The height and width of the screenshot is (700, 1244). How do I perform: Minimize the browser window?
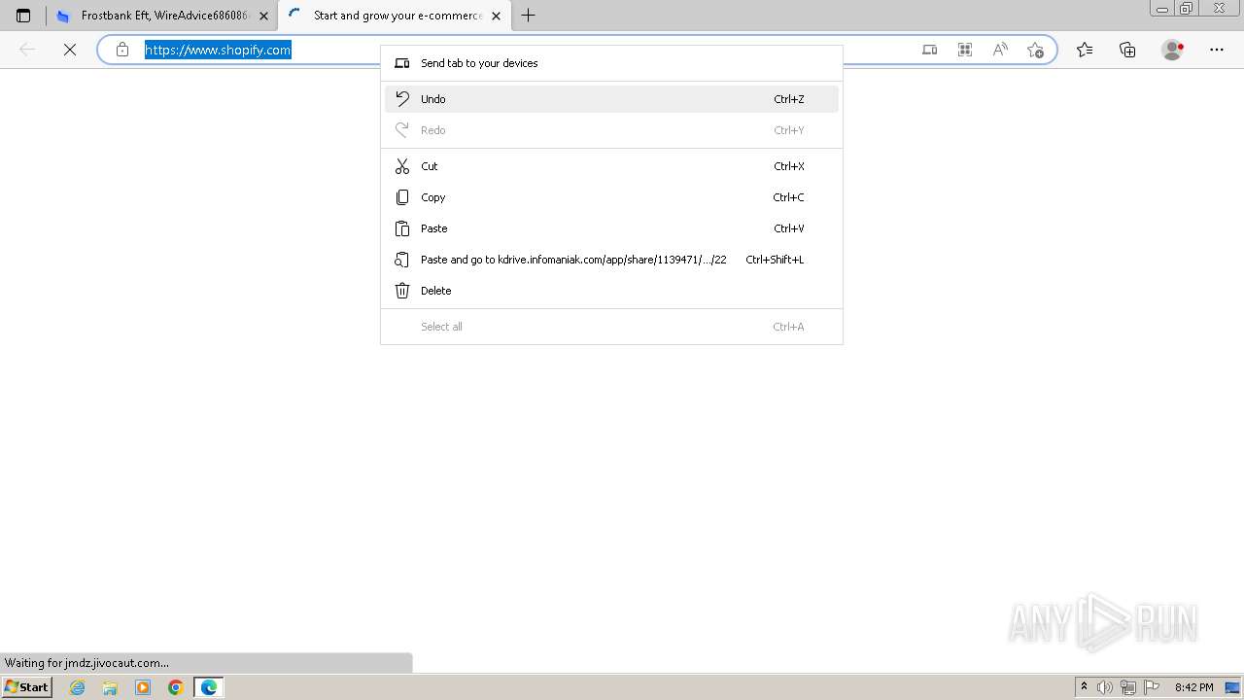(x=1162, y=9)
